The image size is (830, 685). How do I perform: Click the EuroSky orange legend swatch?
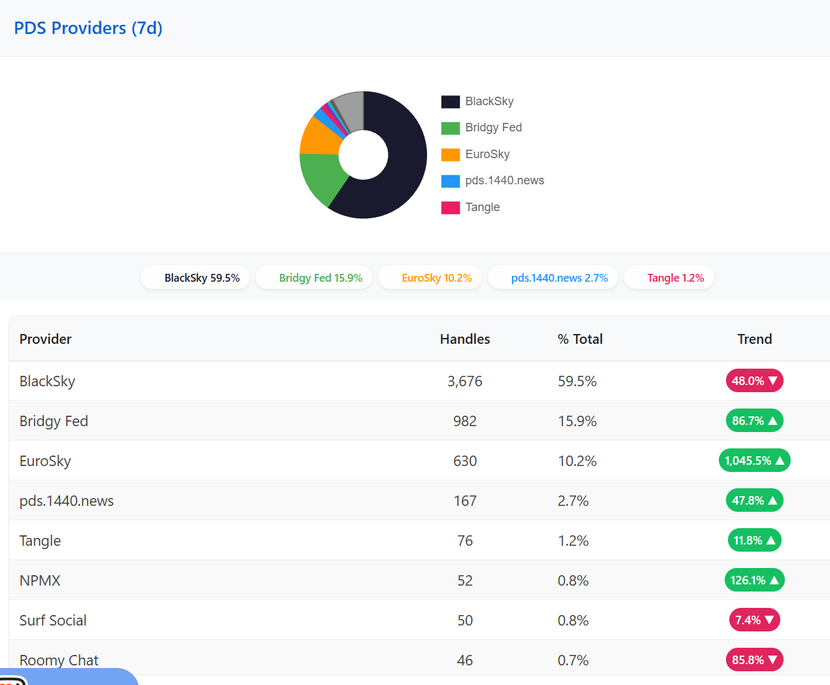(450, 154)
